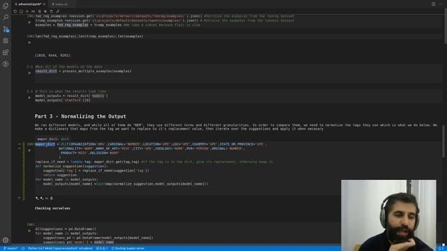Open the Explorer view in activity bar
The image size is (447, 251).
6,6
